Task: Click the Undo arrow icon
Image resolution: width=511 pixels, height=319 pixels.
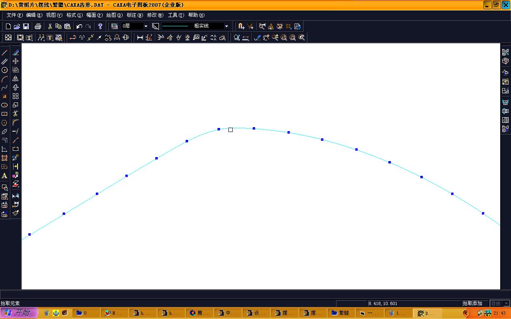Action: pos(79,26)
